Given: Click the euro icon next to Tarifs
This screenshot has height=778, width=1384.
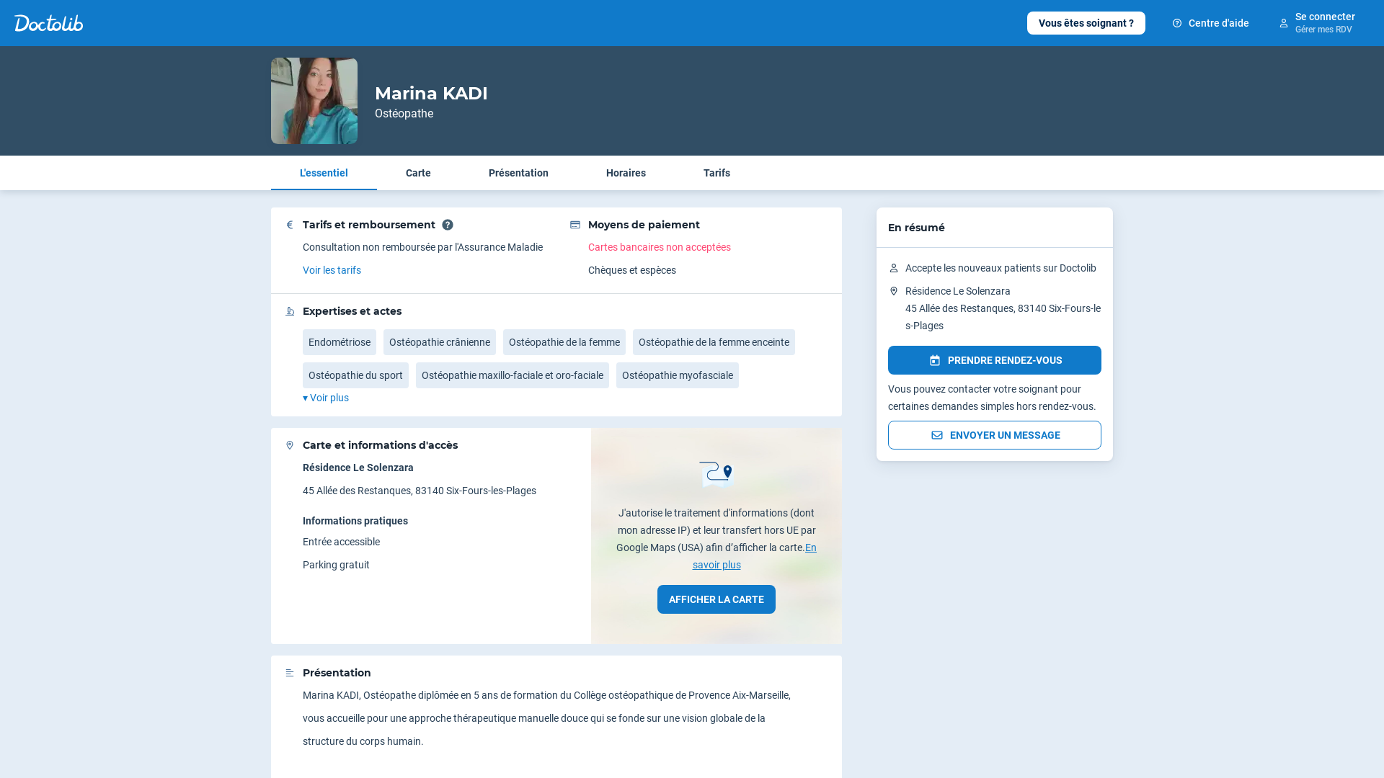Looking at the screenshot, I should pyautogui.click(x=290, y=225).
